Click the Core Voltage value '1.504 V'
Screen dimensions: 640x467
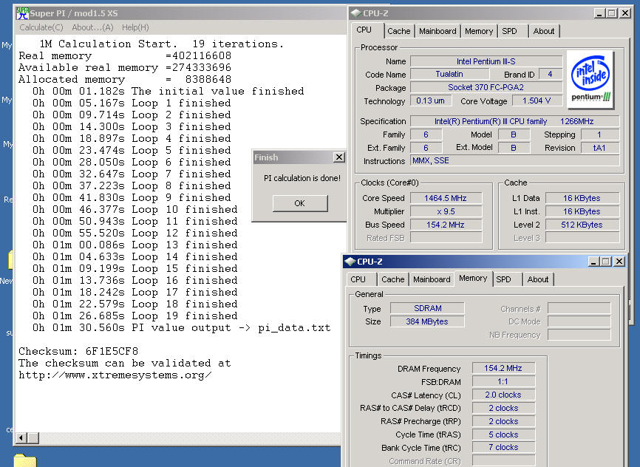(x=537, y=100)
